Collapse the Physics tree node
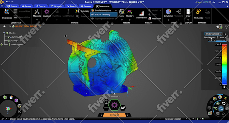Screen dimensions: 229x123 [x=4, y=33]
